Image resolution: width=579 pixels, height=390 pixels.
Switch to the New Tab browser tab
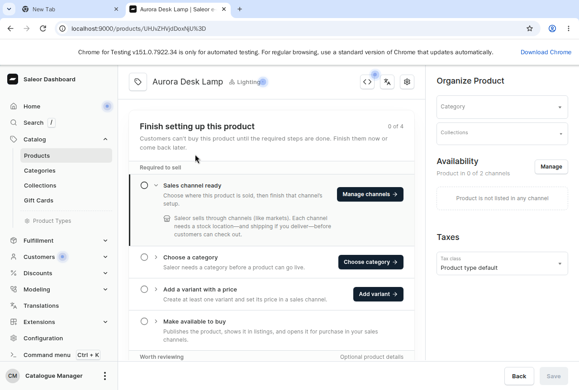click(70, 9)
